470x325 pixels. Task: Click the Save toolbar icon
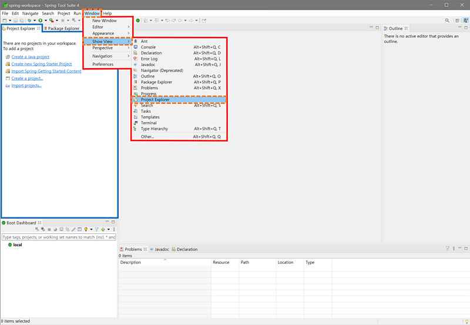[x=16, y=21]
